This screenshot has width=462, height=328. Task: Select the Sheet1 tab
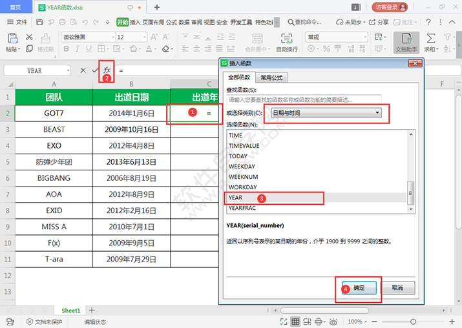click(70, 311)
